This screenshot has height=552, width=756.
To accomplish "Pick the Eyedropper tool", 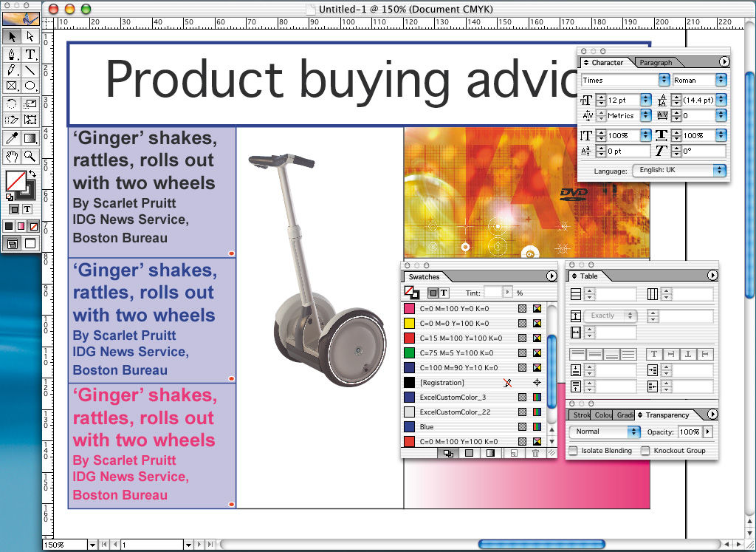I will pyautogui.click(x=12, y=138).
